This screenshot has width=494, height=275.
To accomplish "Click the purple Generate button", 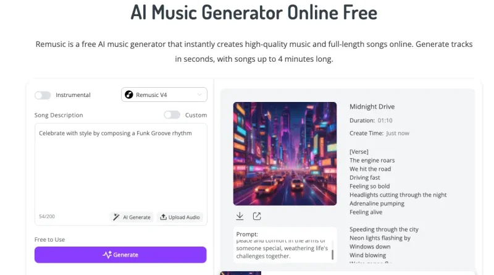I will [120, 255].
